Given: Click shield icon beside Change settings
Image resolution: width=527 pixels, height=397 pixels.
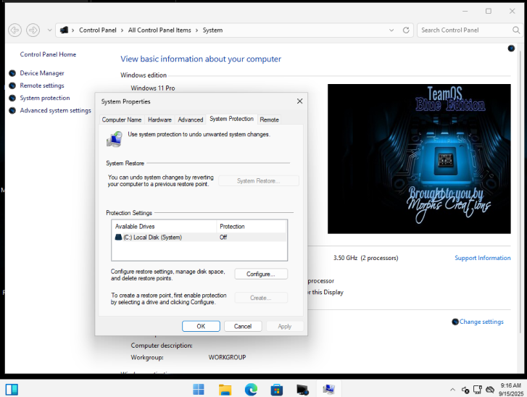Looking at the screenshot, I should tap(455, 322).
